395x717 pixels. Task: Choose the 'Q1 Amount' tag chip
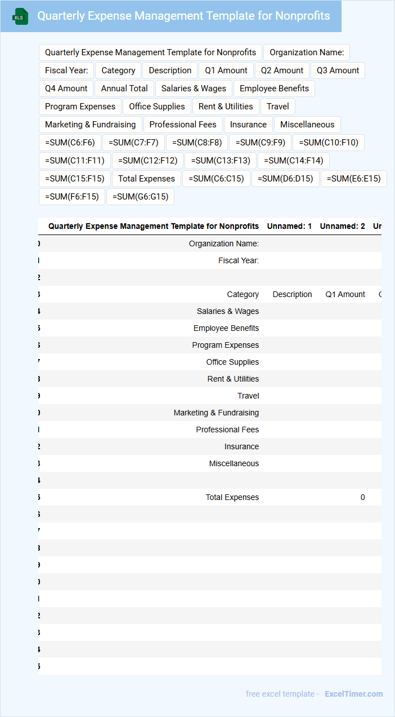point(226,70)
